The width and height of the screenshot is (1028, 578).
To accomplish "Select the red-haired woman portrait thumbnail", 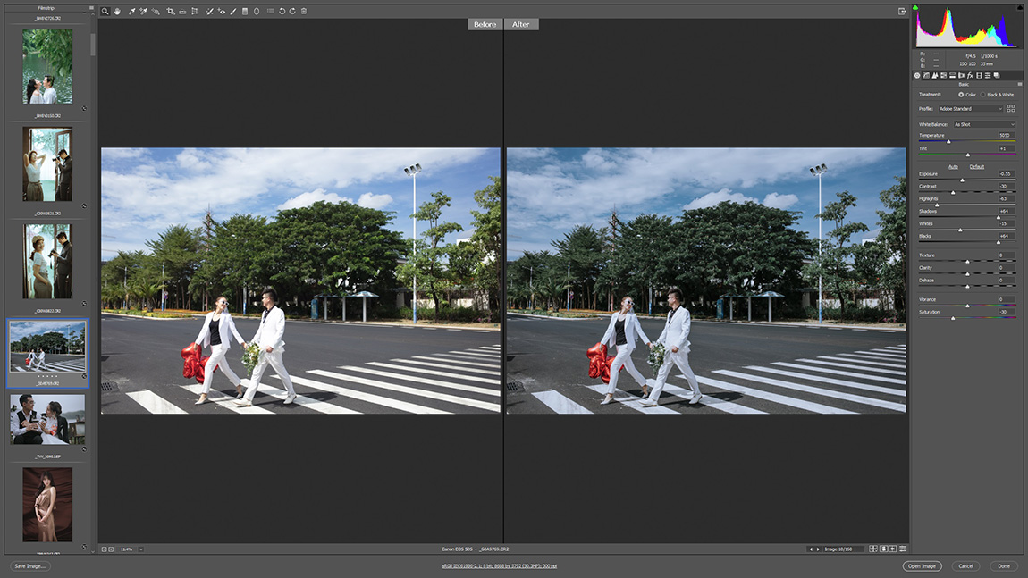I will pyautogui.click(x=47, y=505).
